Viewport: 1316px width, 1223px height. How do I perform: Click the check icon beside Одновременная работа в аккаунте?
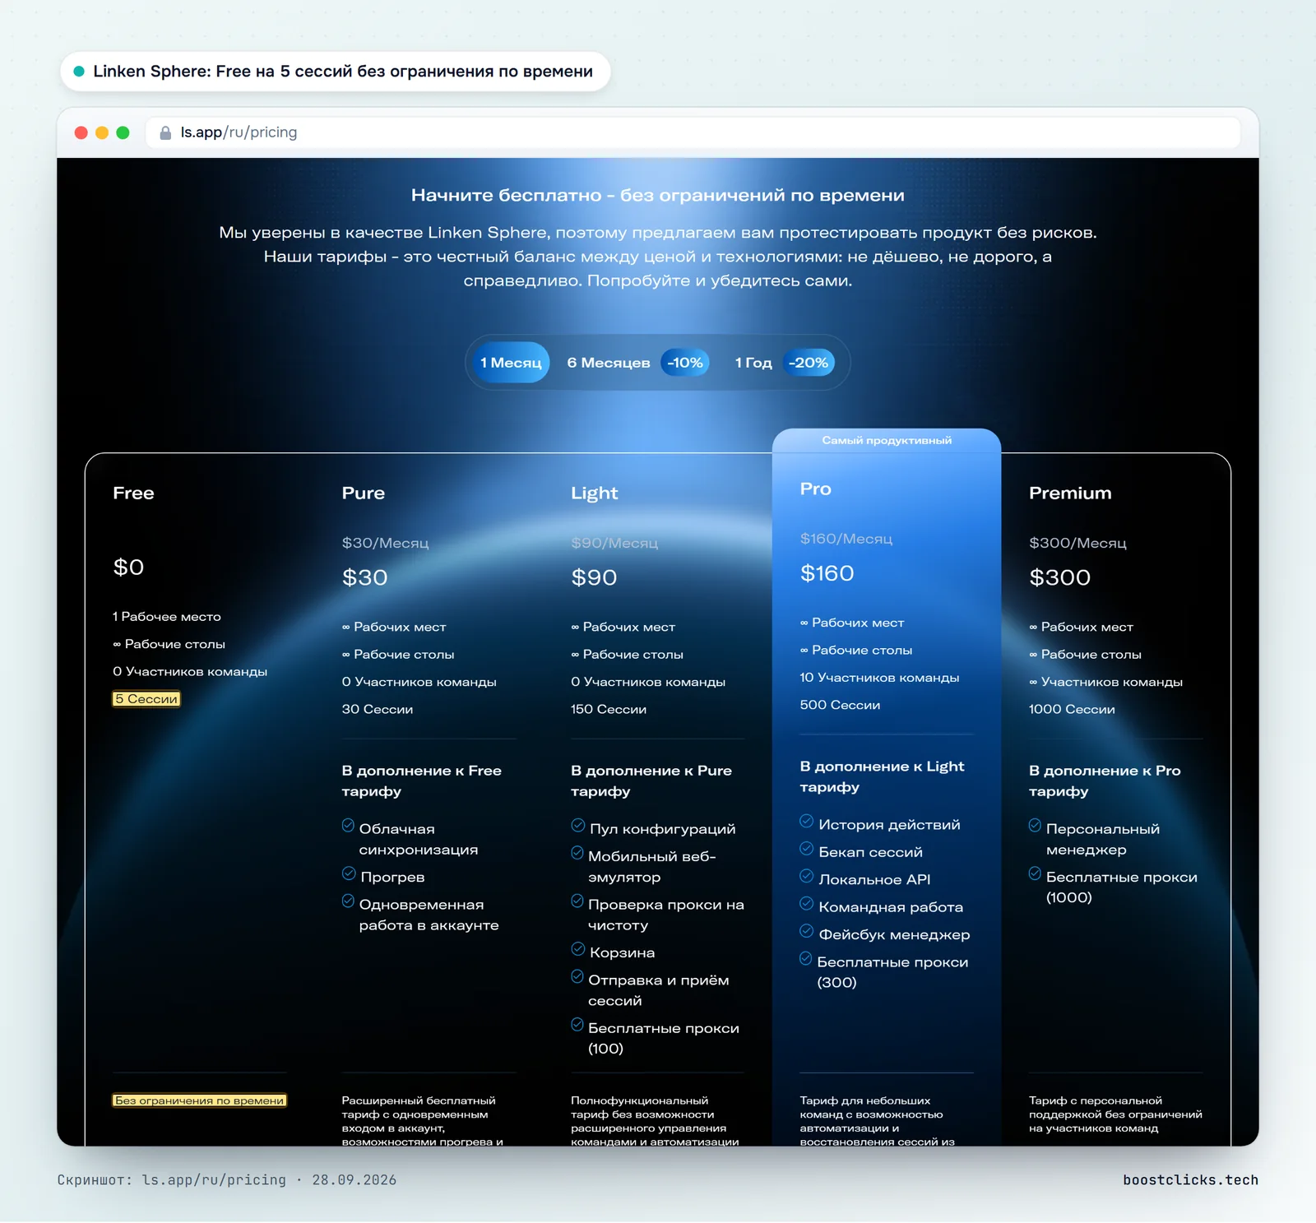(x=348, y=901)
